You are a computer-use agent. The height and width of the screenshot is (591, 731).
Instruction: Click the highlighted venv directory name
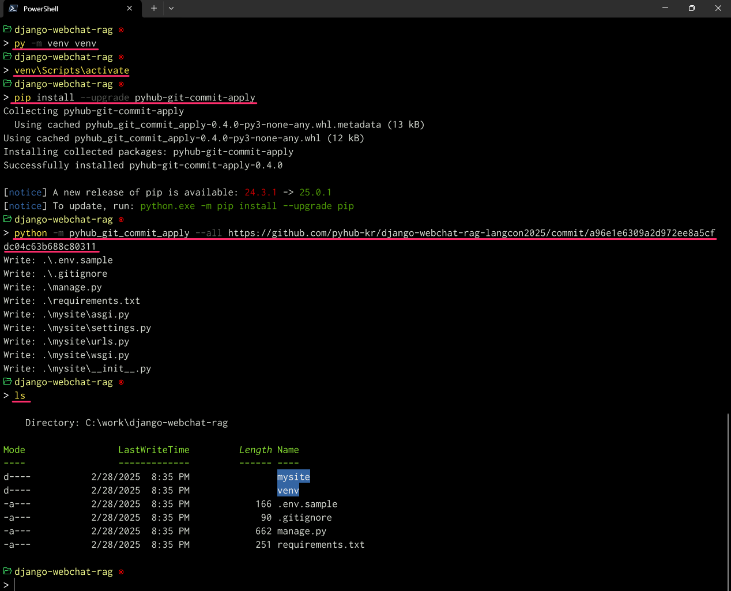tap(288, 490)
